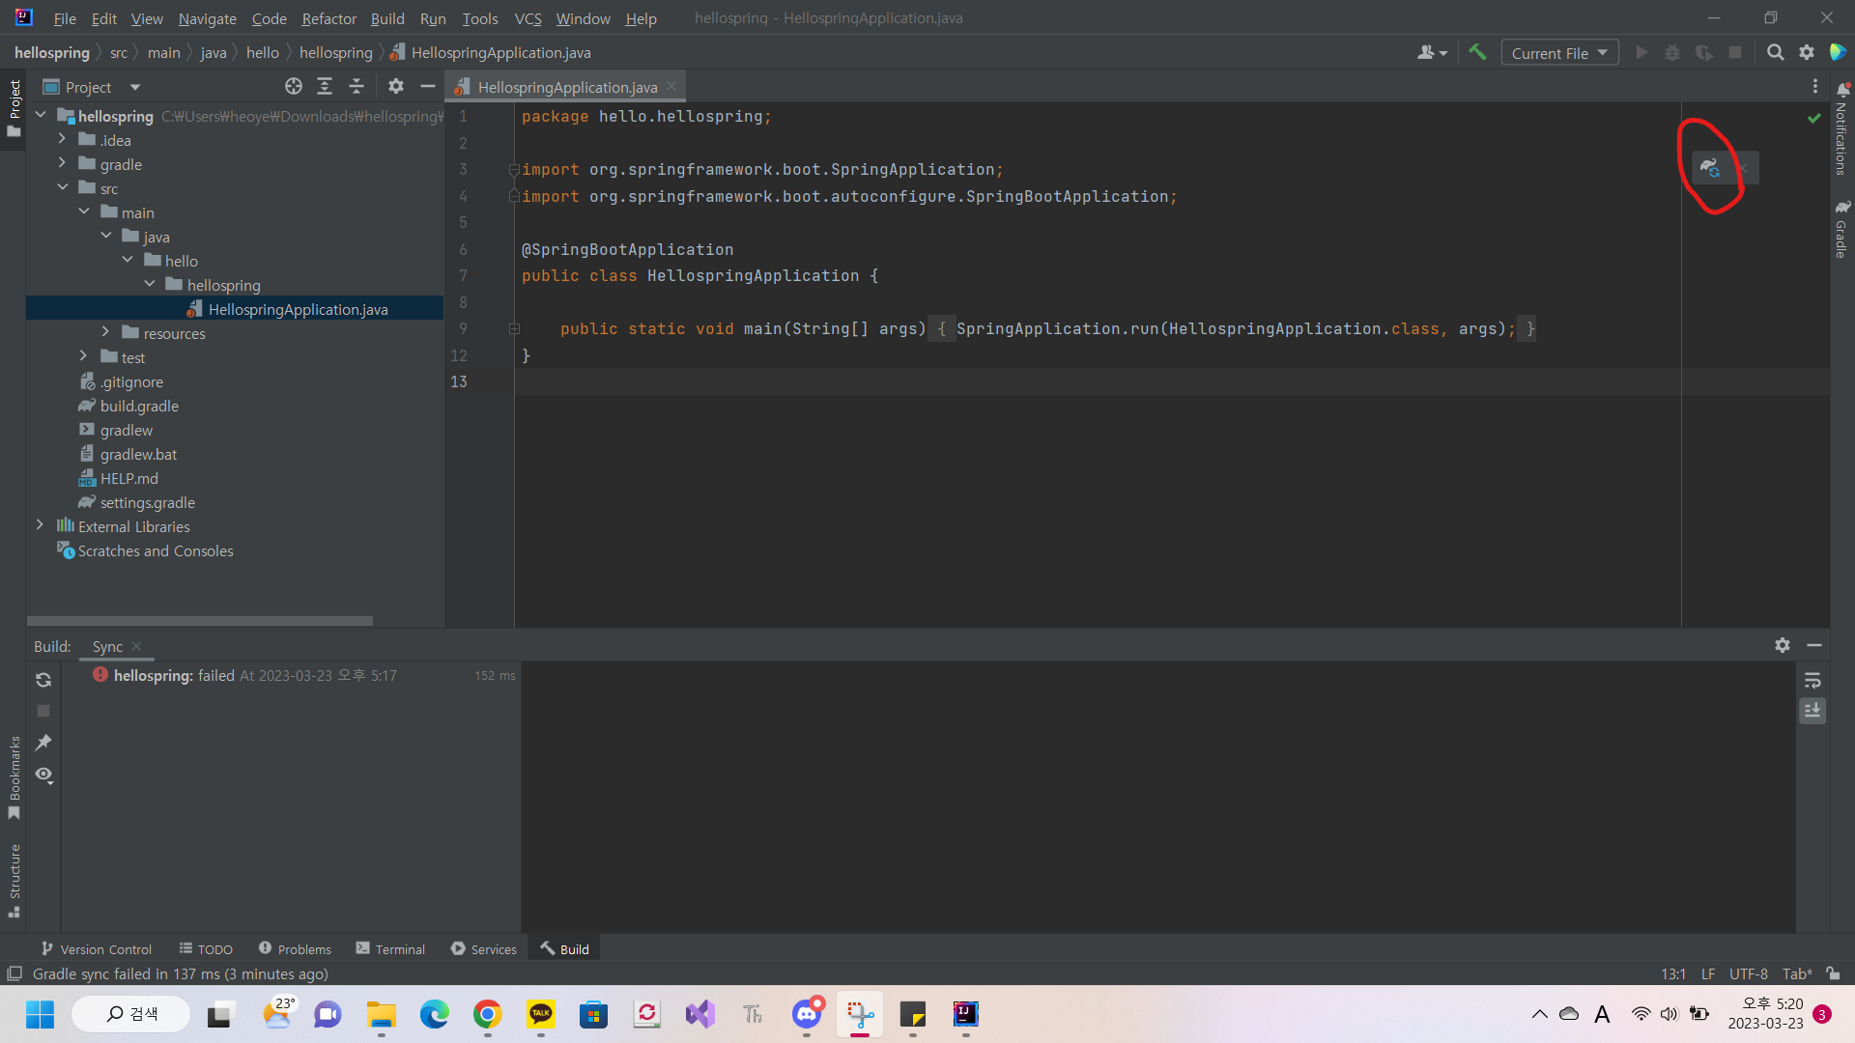This screenshot has width=1855, height=1043.
Task: Click Windows Start button
Action: point(40,1014)
